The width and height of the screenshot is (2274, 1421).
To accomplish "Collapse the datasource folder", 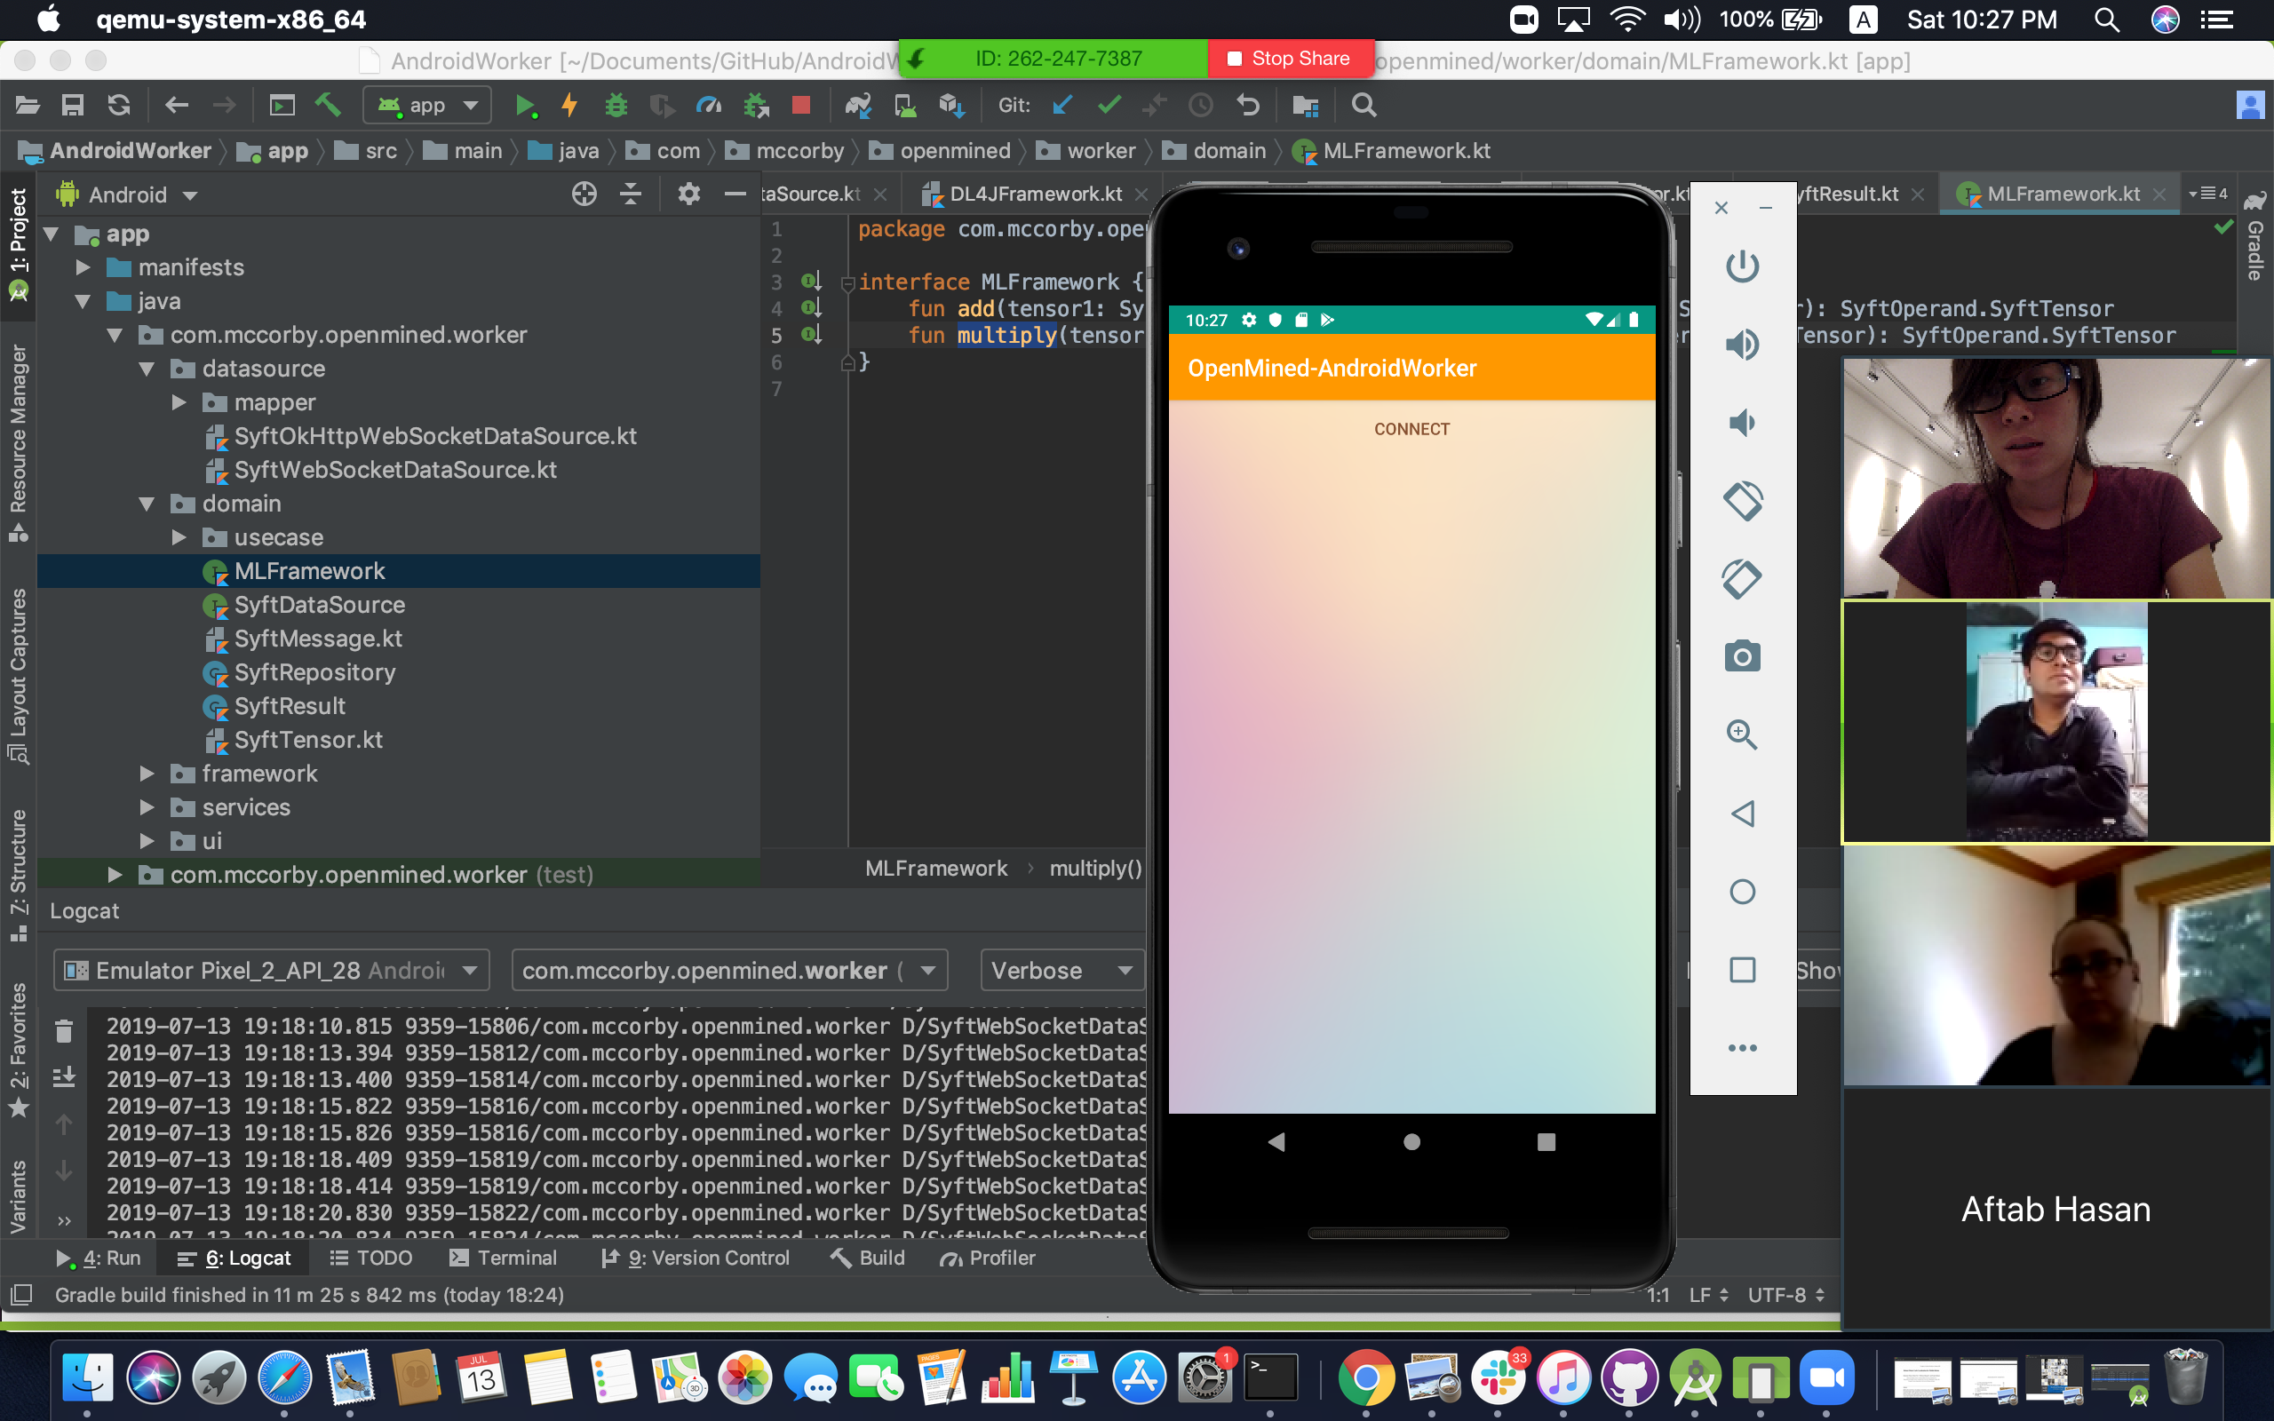I will click(x=147, y=369).
